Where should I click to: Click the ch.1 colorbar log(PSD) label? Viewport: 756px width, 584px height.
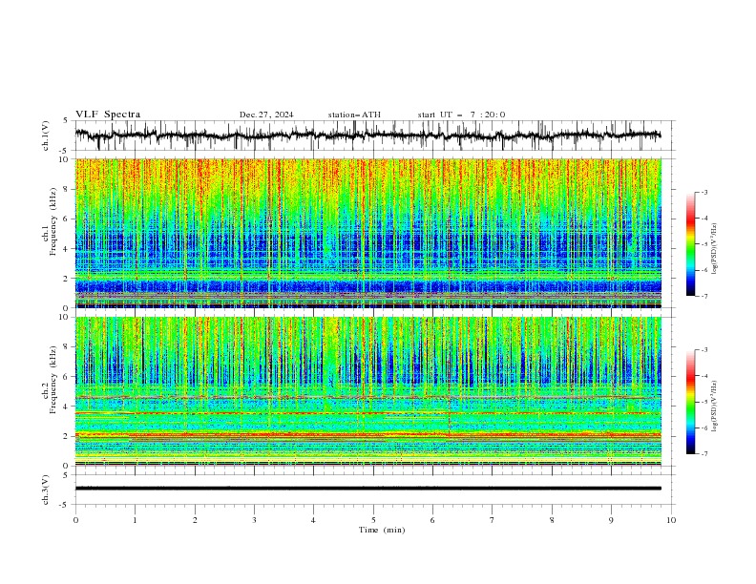715,249
